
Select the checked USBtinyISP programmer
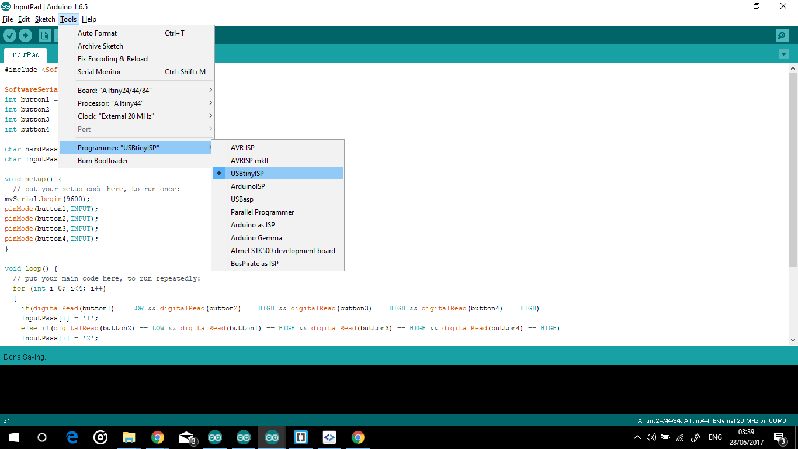click(x=277, y=174)
